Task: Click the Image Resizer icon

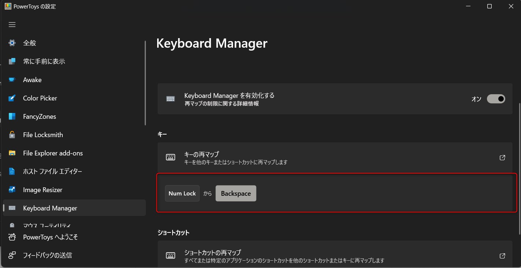Action: coord(12,190)
